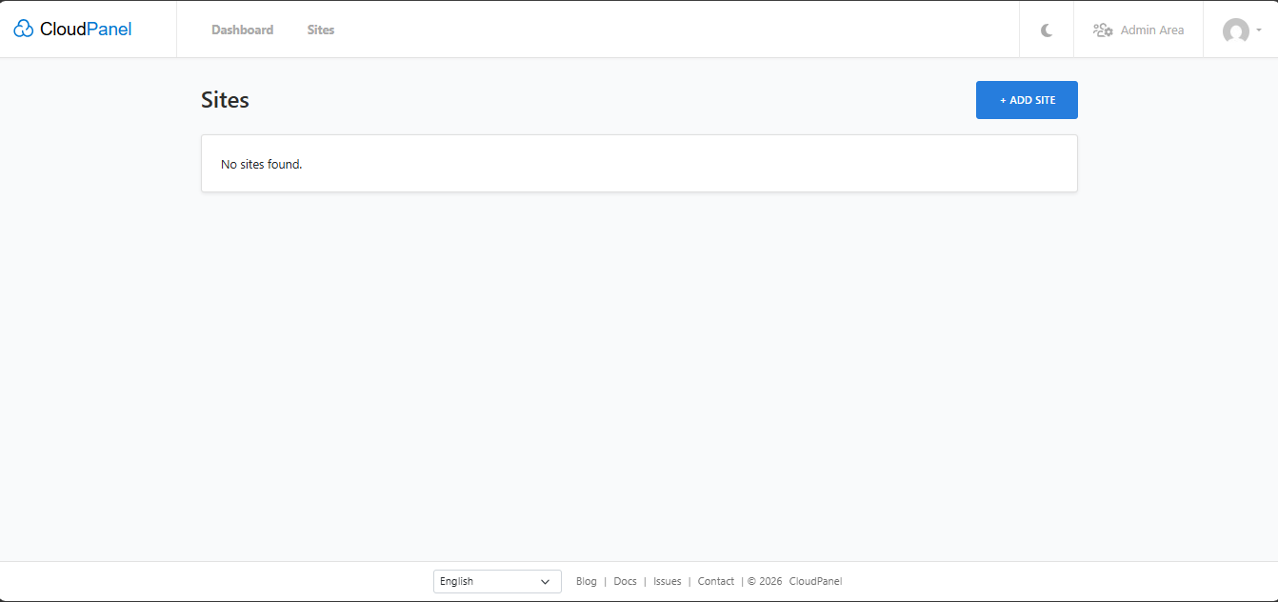Click the © 2026 copyright text

point(764,581)
